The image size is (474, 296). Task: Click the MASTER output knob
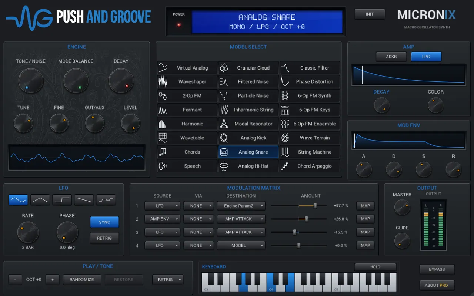pyautogui.click(x=402, y=207)
